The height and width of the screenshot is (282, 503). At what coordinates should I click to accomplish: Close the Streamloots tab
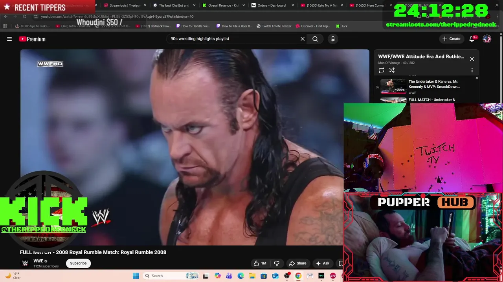[145, 5]
